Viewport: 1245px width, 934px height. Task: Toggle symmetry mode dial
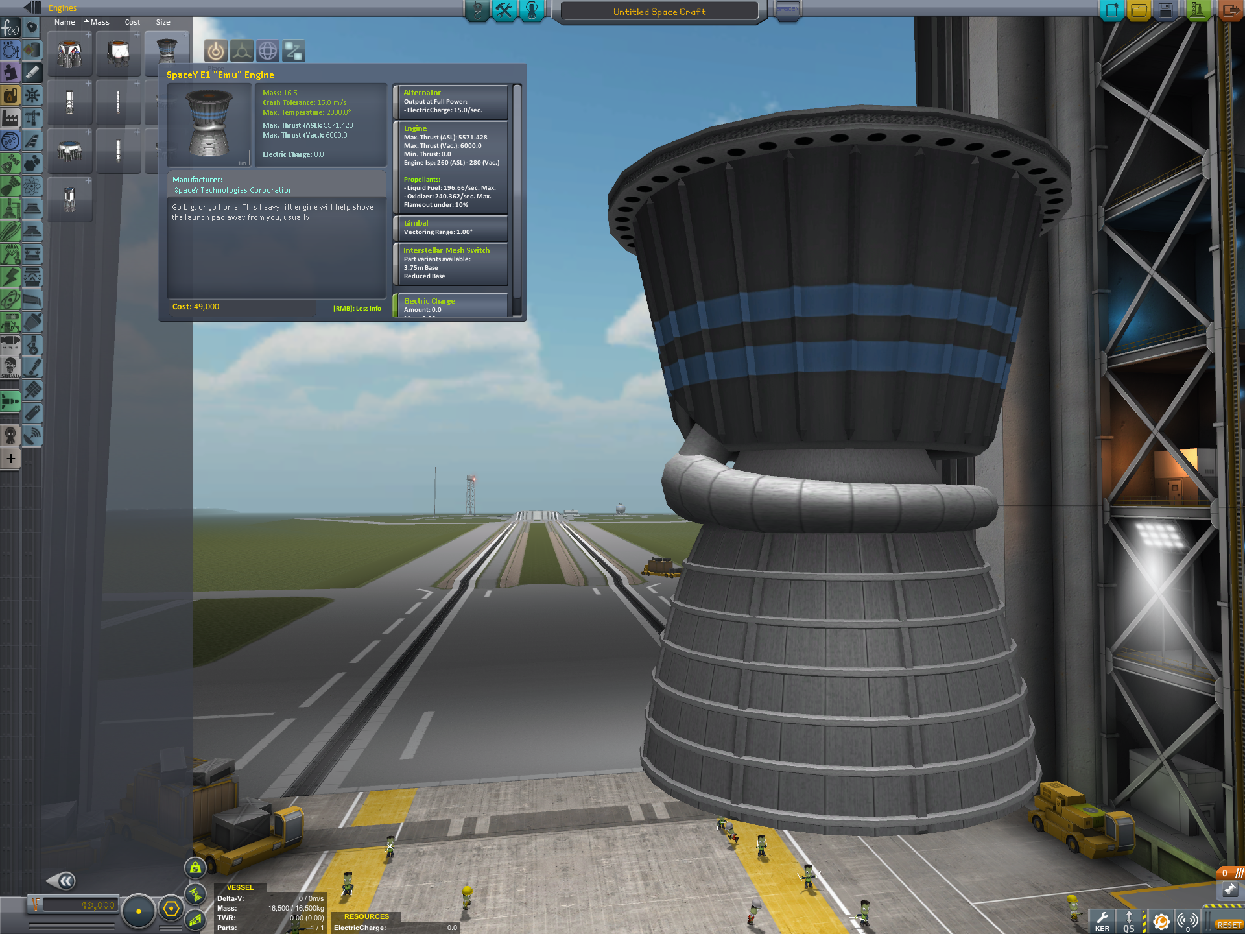tap(138, 911)
